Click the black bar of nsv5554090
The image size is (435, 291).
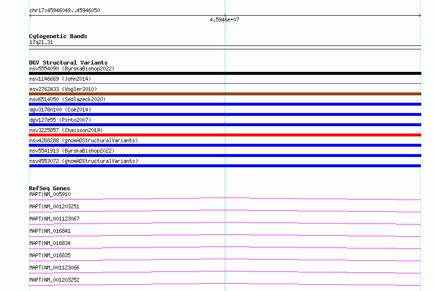(225, 73)
